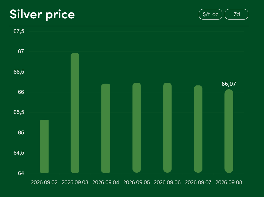
Task: Open the 7d time range selector
Action: 236,14
